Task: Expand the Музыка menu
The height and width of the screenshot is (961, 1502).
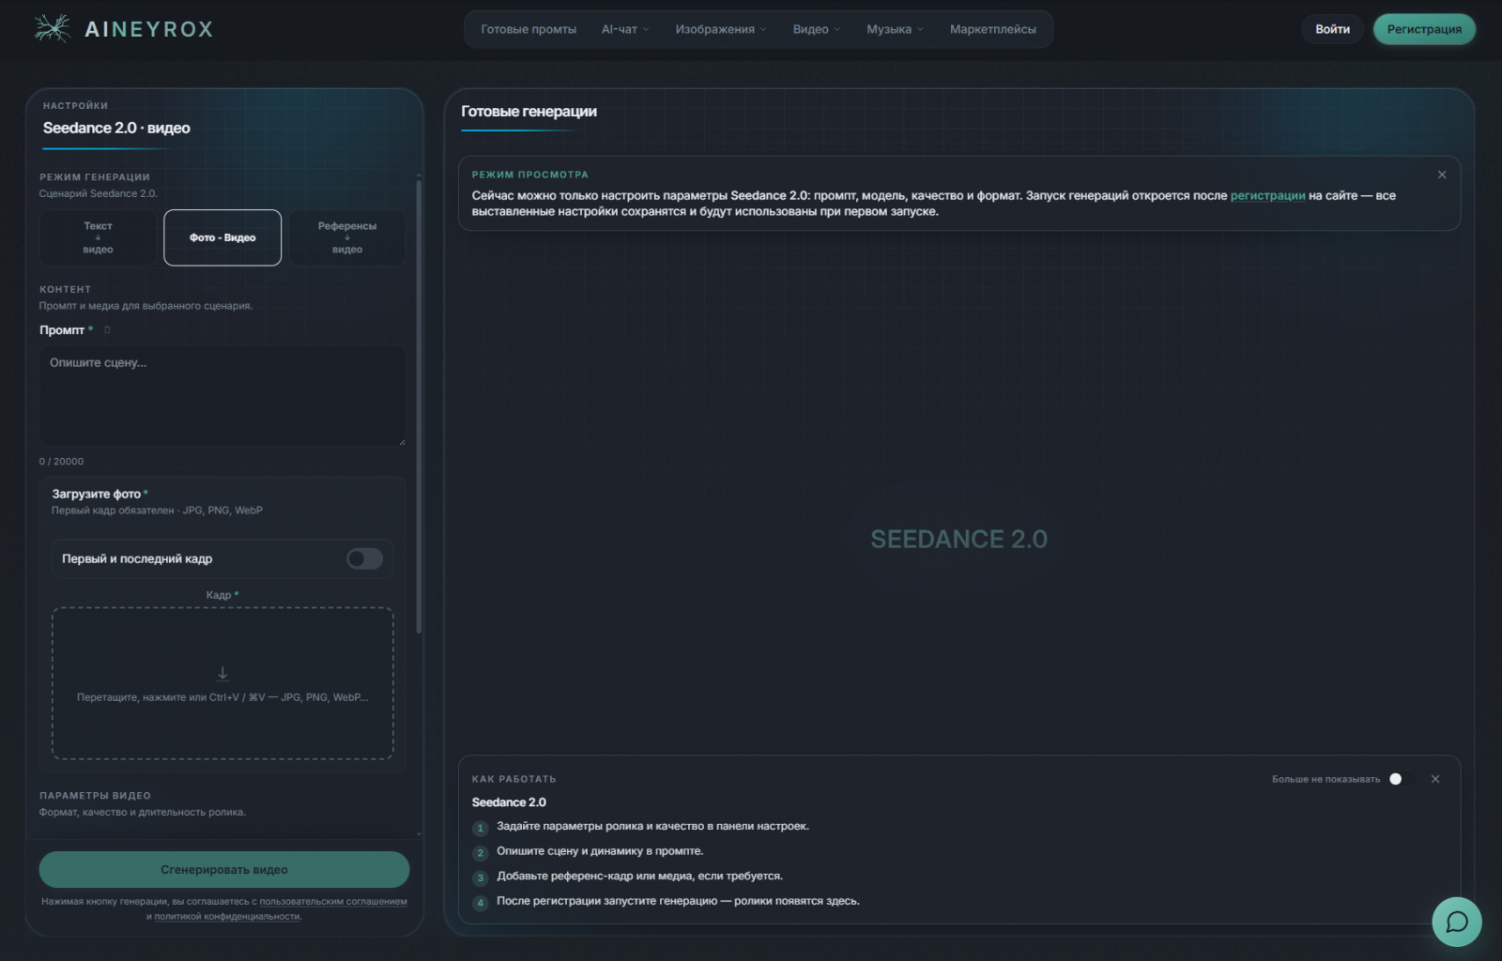Action: click(x=895, y=29)
